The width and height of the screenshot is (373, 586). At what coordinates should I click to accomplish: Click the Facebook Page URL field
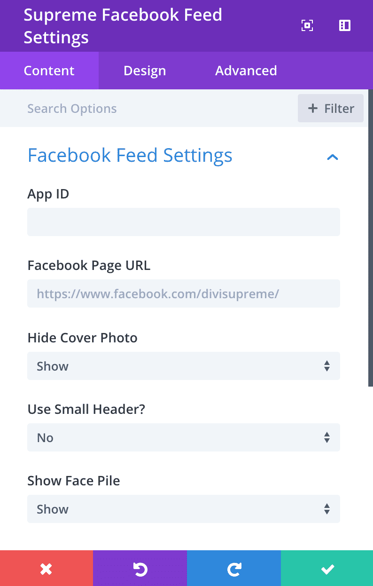[184, 293]
